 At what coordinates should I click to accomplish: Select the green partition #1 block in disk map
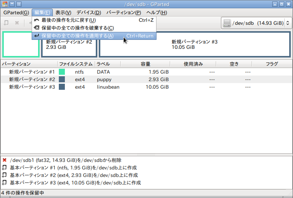(21, 44)
